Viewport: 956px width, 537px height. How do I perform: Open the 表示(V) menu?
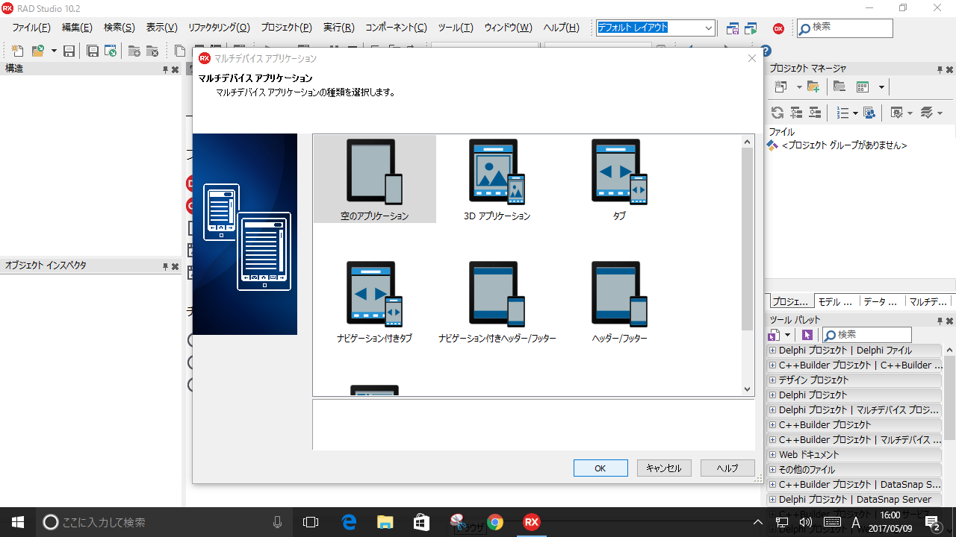pyautogui.click(x=161, y=28)
